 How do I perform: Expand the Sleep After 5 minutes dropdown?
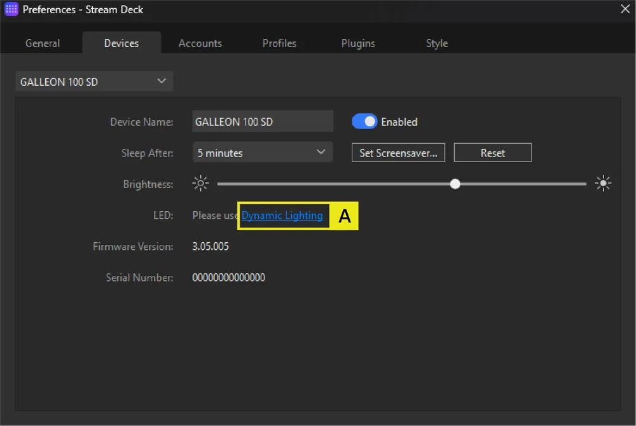tap(262, 153)
